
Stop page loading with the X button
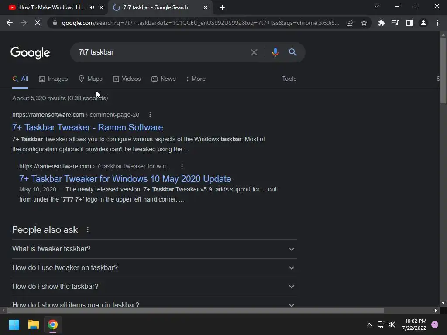tap(38, 23)
